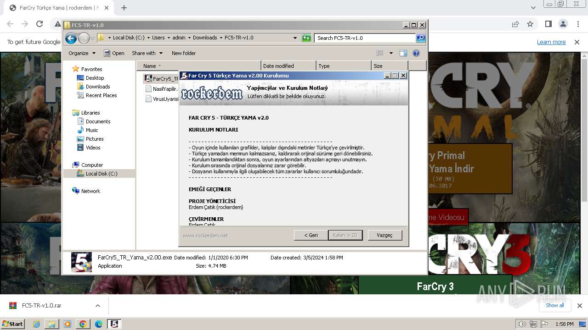Open the Chrome three-dot menu

pyautogui.click(x=577, y=24)
